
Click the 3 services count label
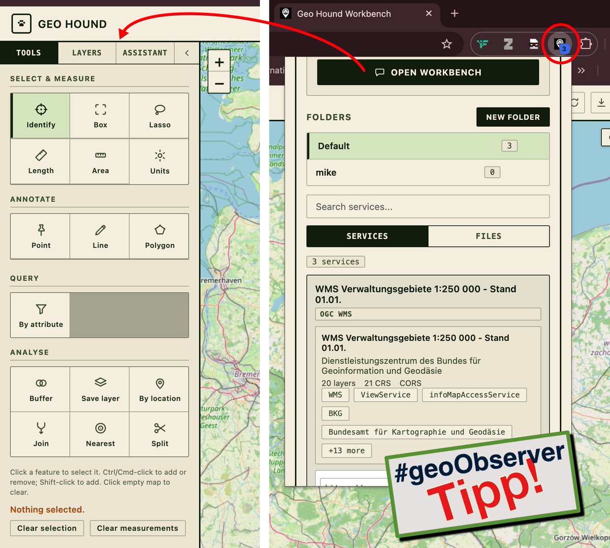[x=335, y=262]
